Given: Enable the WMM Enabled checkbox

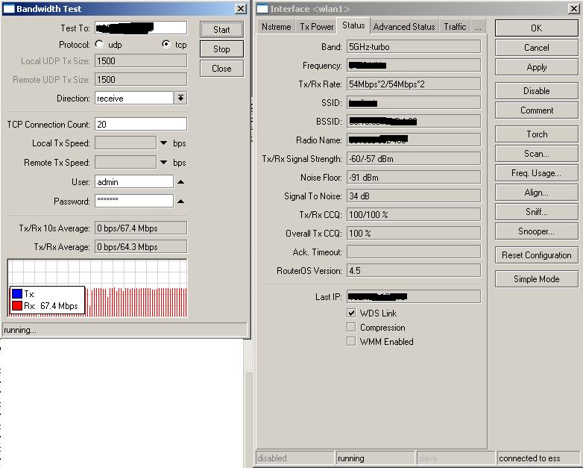Looking at the screenshot, I should click(351, 342).
